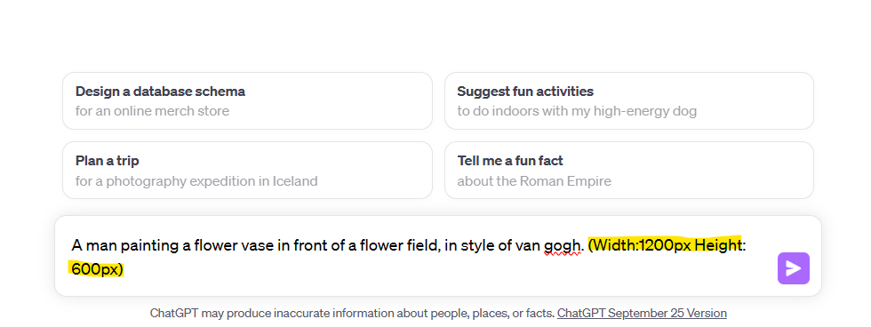Open the Tell me a fun fact suggestion
871x327 pixels.
[629, 171]
